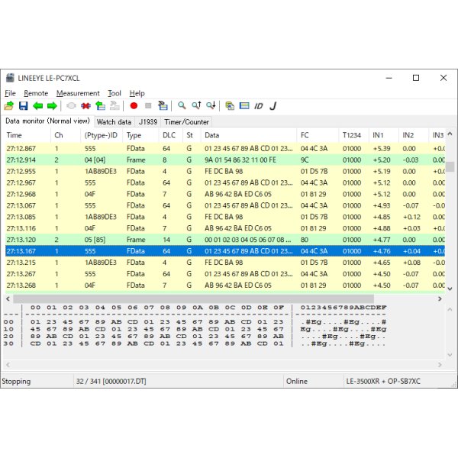458x458 pixels.
Task: Go to previous file with left green arrow
Action: tap(37, 106)
